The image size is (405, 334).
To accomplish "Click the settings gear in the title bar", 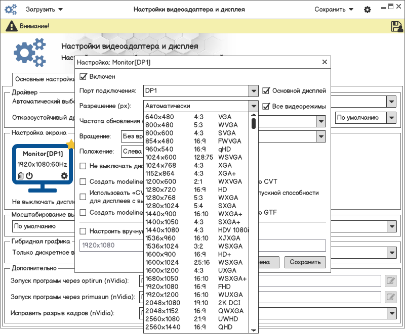I will coord(368,10).
